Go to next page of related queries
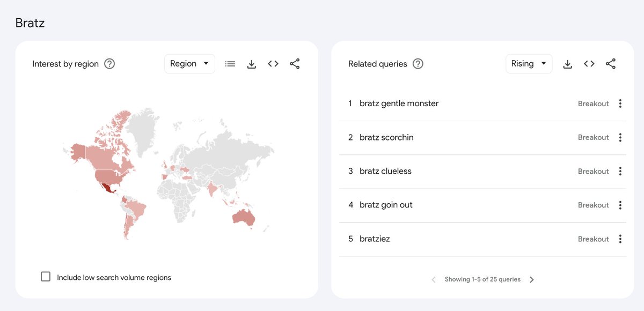The height and width of the screenshot is (311, 644). 532,279
